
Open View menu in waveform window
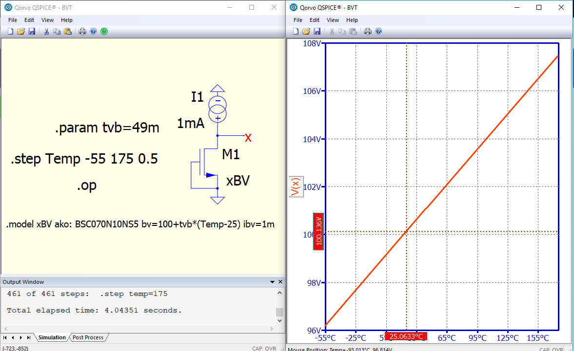(x=333, y=20)
